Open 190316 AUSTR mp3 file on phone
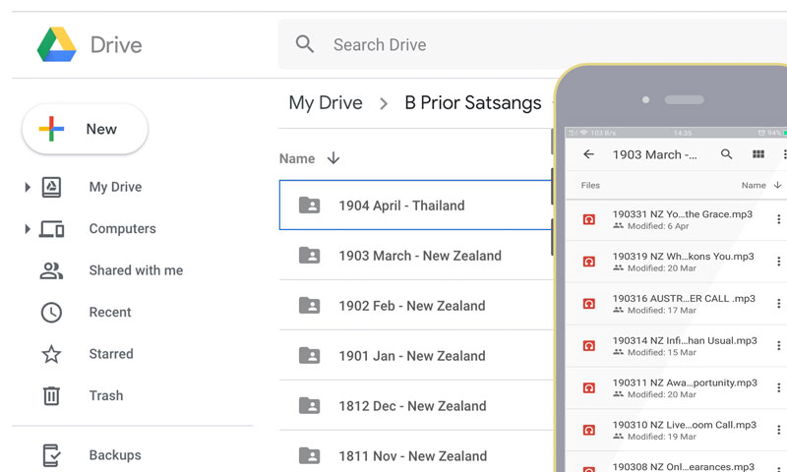 tap(676, 304)
